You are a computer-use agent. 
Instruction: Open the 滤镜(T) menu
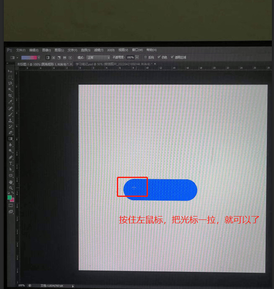[98, 50]
